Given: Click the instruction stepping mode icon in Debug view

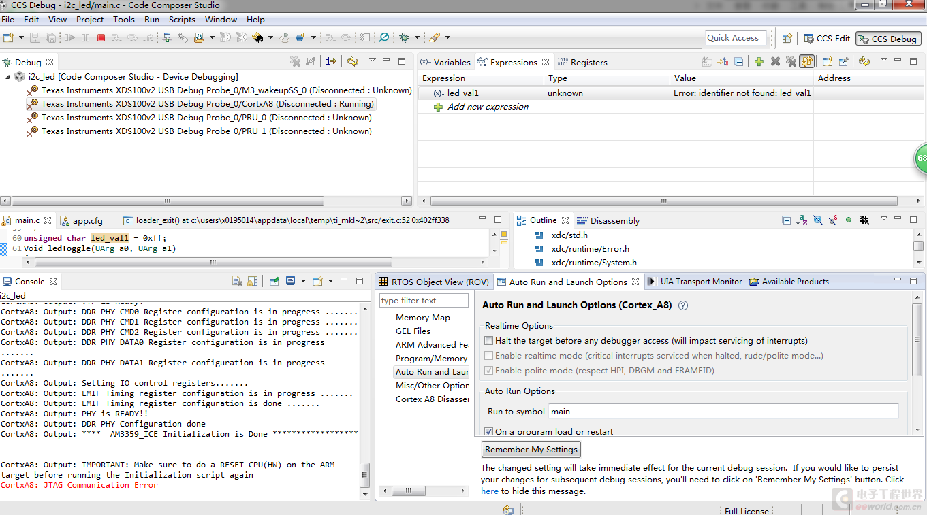Looking at the screenshot, I should pos(331,61).
